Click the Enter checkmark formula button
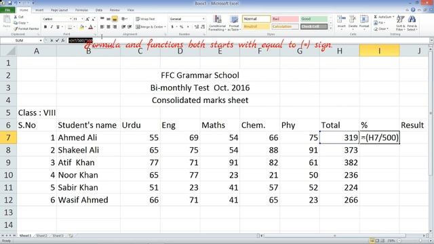Image resolution: width=434 pixels, height=244 pixels. pyautogui.click(x=57, y=41)
